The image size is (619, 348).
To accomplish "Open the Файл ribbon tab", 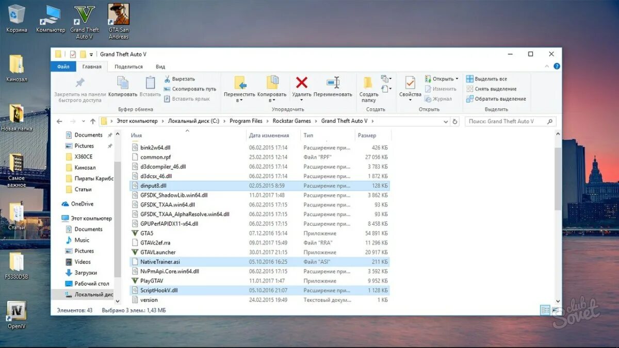I will tap(63, 67).
